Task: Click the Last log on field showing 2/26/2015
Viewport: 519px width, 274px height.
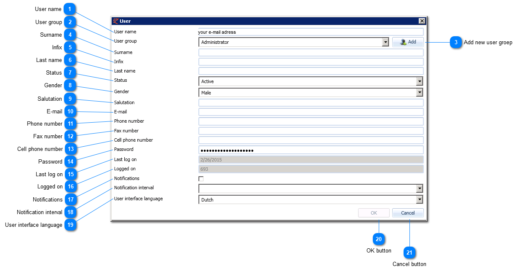Action: click(311, 159)
